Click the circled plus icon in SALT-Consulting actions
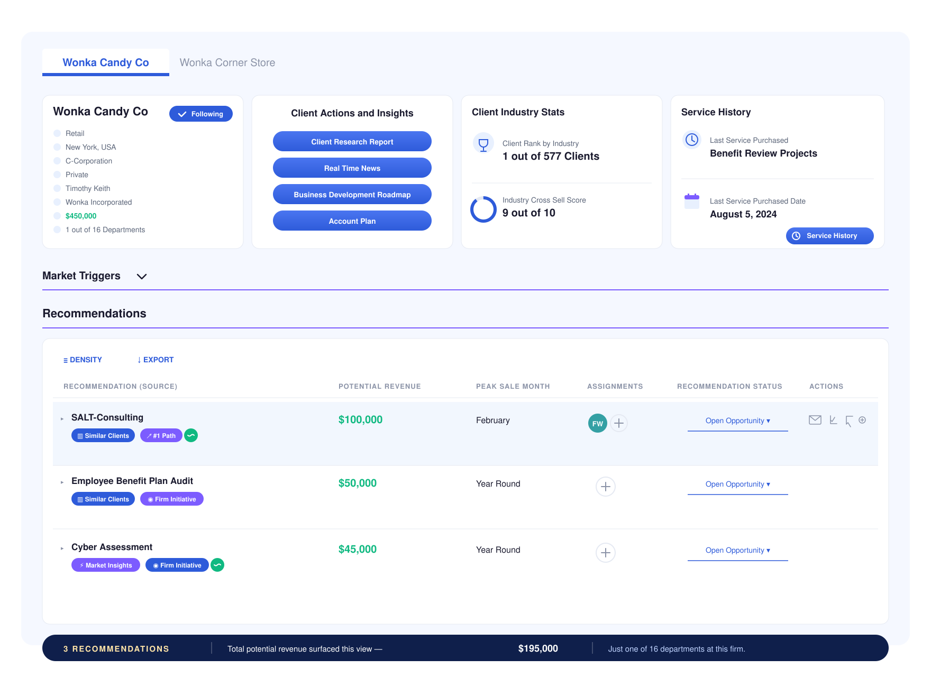 pos(862,420)
